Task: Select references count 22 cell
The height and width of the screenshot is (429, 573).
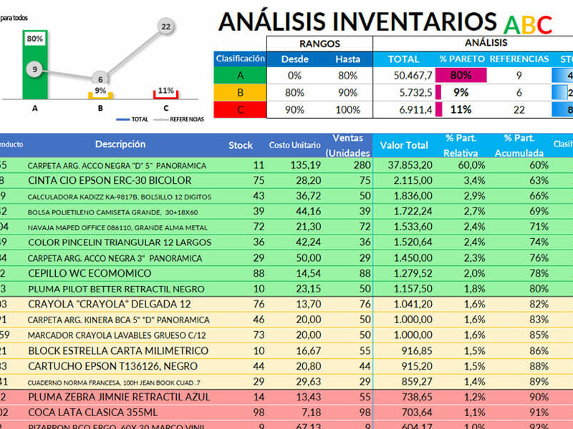Action: [x=519, y=109]
